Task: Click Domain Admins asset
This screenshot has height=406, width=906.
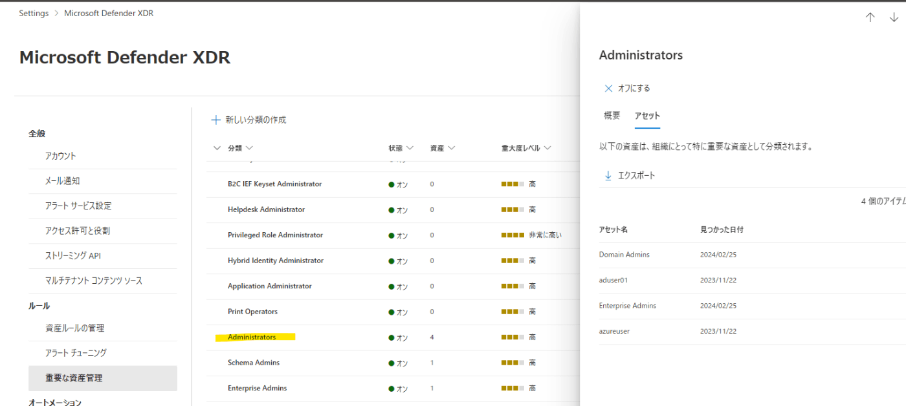Action: [x=624, y=255]
